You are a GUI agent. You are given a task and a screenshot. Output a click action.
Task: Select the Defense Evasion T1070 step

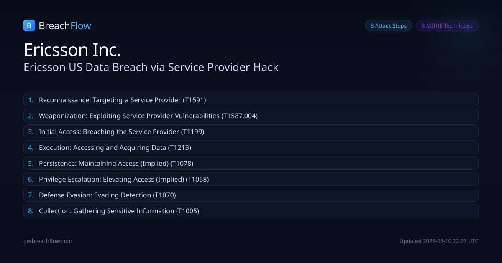click(251, 195)
